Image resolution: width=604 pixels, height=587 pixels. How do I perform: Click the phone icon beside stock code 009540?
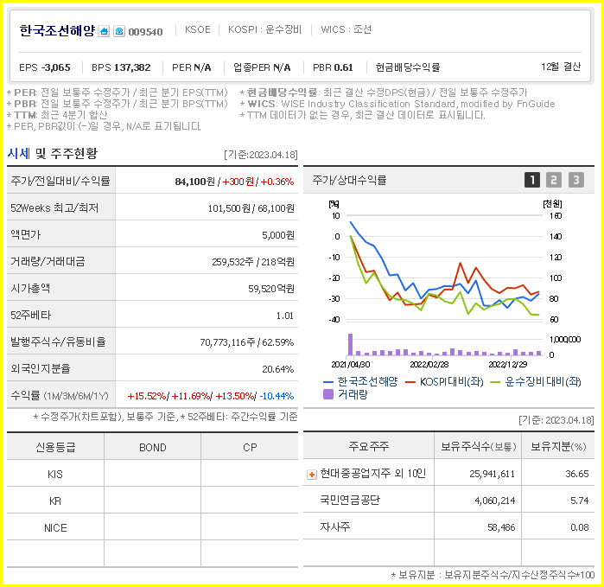[x=119, y=31]
